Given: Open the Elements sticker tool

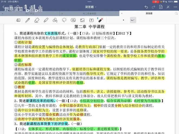Looking at the screenshot, I should pos(73,20).
